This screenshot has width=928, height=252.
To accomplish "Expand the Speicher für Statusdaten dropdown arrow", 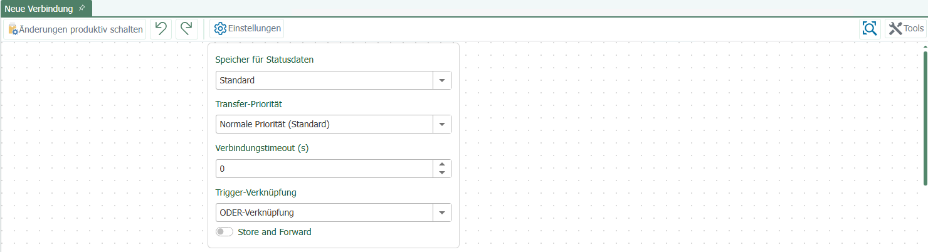I will pyautogui.click(x=442, y=80).
